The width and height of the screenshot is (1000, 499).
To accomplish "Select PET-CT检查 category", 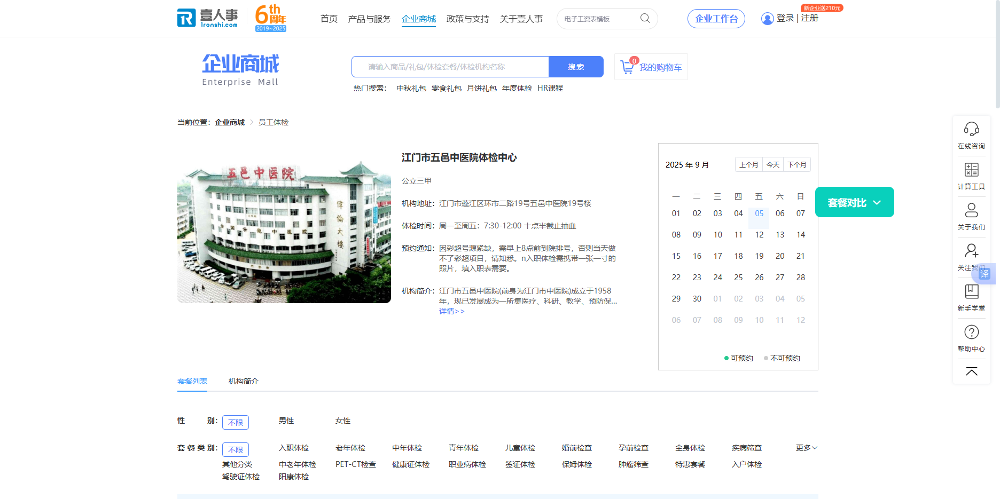I will click(356, 464).
